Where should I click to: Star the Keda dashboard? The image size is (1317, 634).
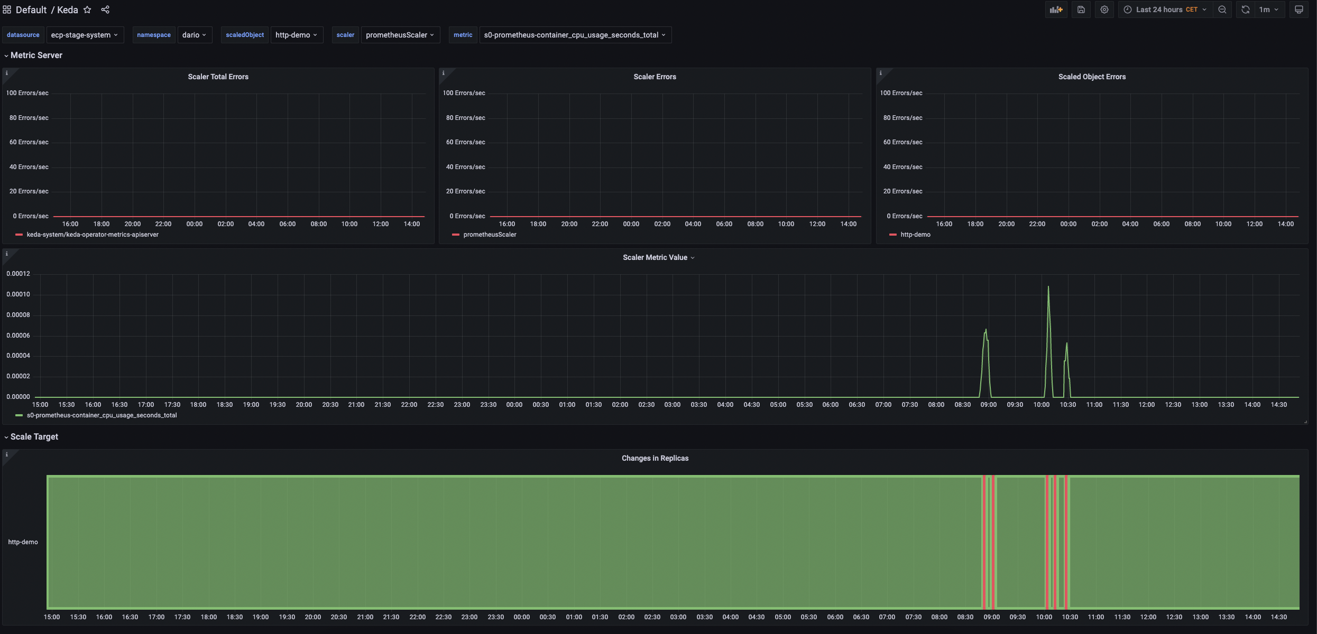[x=87, y=10]
